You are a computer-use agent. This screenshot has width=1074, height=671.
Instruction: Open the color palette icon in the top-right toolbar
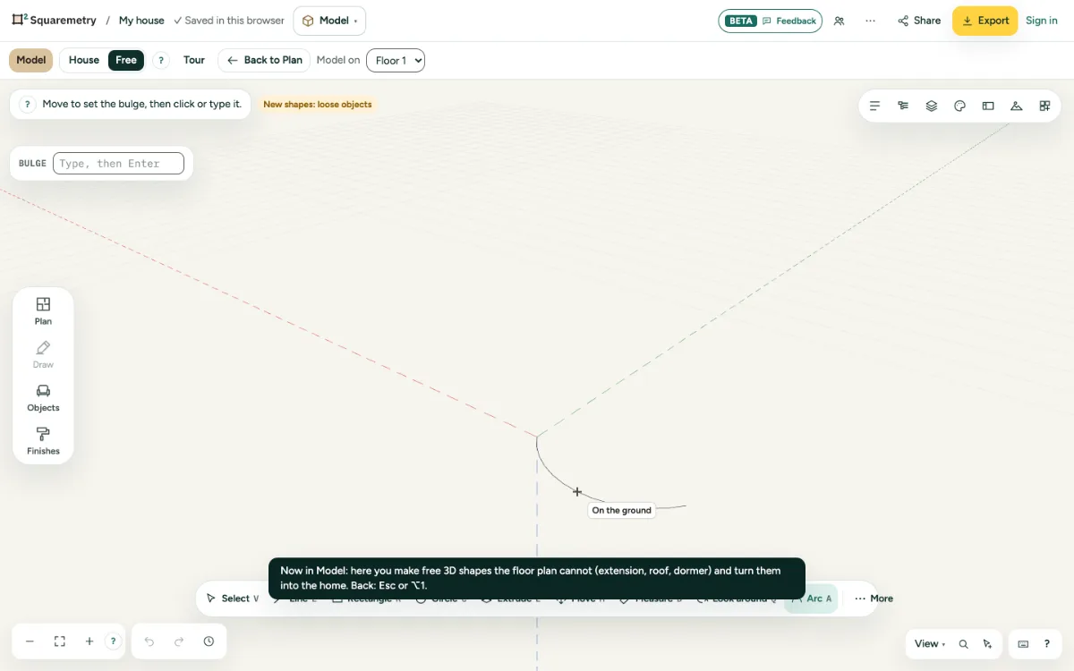(959, 106)
